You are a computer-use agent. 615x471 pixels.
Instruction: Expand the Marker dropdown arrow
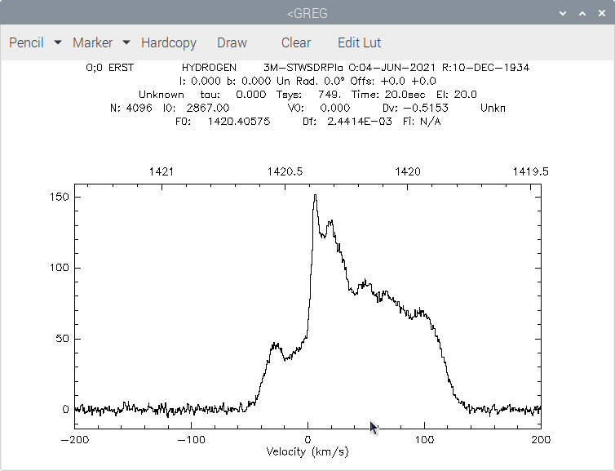pyautogui.click(x=126, y=42)
